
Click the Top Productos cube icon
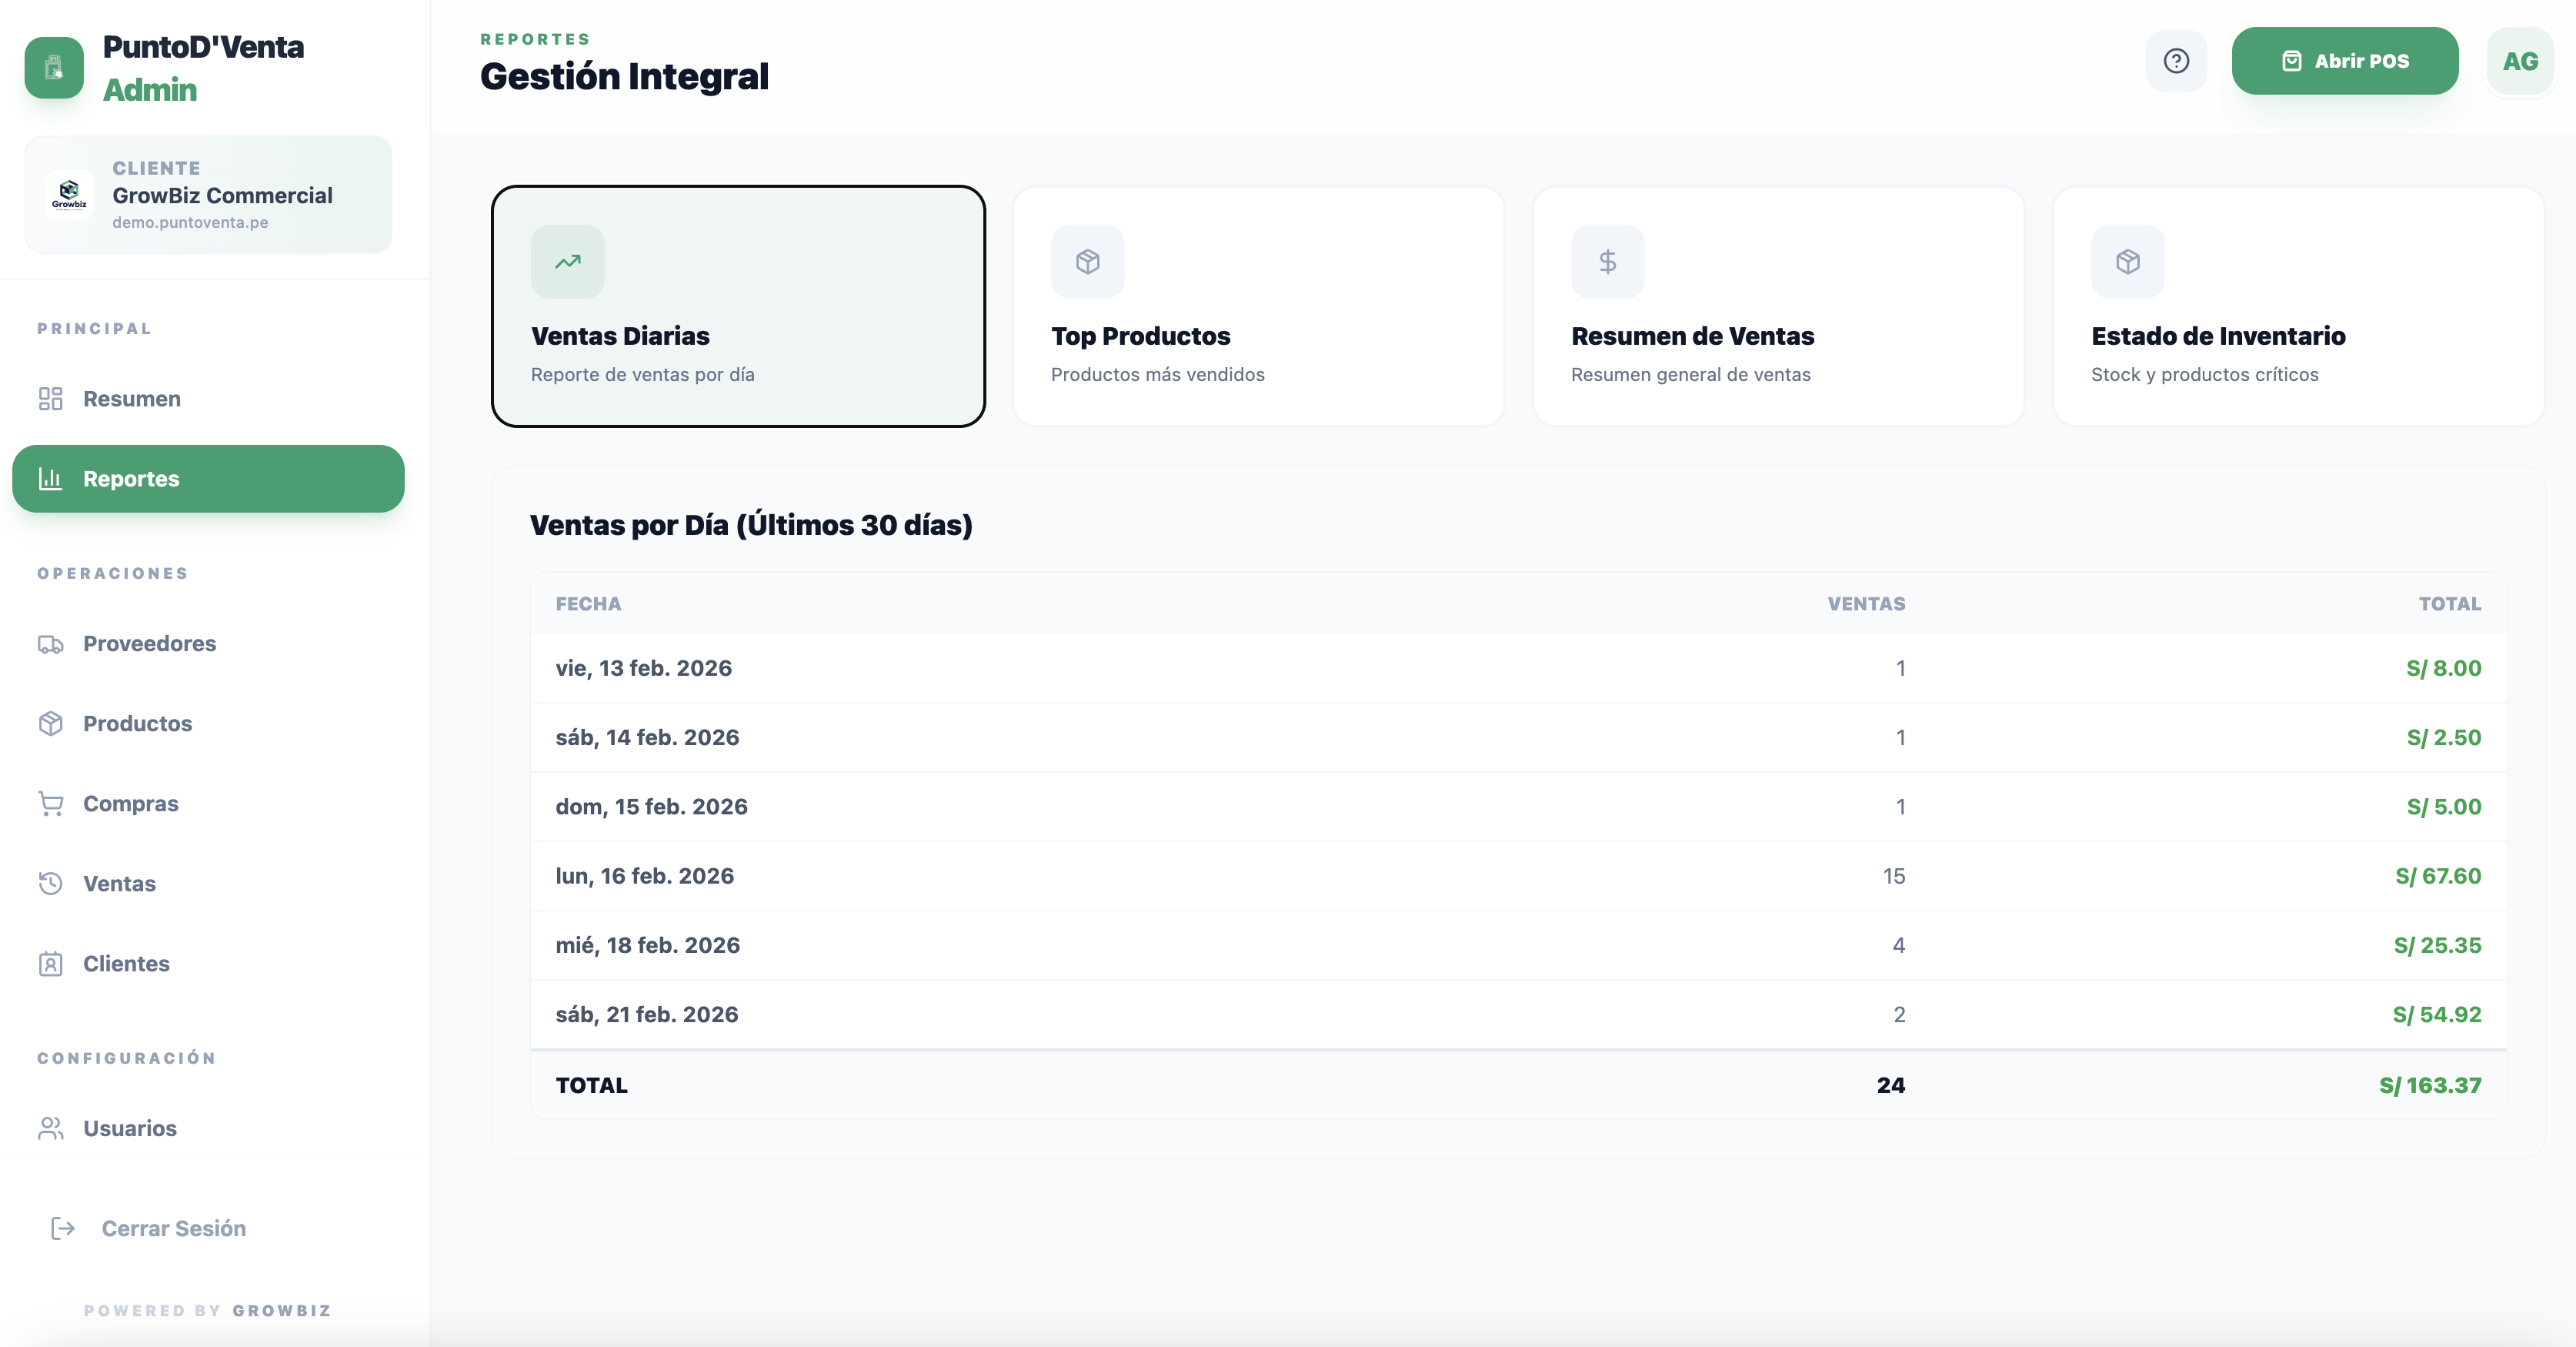(x=1088, y=261)
